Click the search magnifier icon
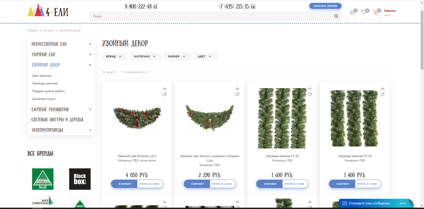Viewport: 424px width, 209px height. click(x=336, y=16)
